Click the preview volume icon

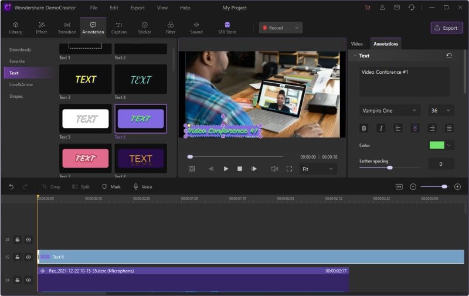click(x=274, y=169)
